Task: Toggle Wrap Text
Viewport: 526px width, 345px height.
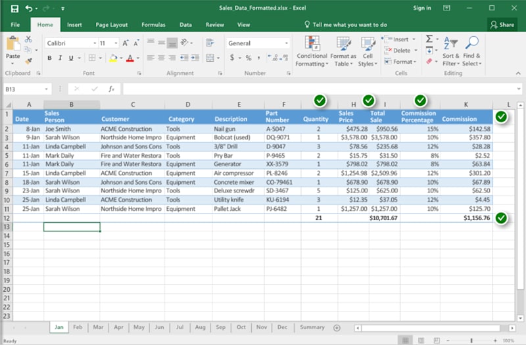Action: click(x=210, y=42)
